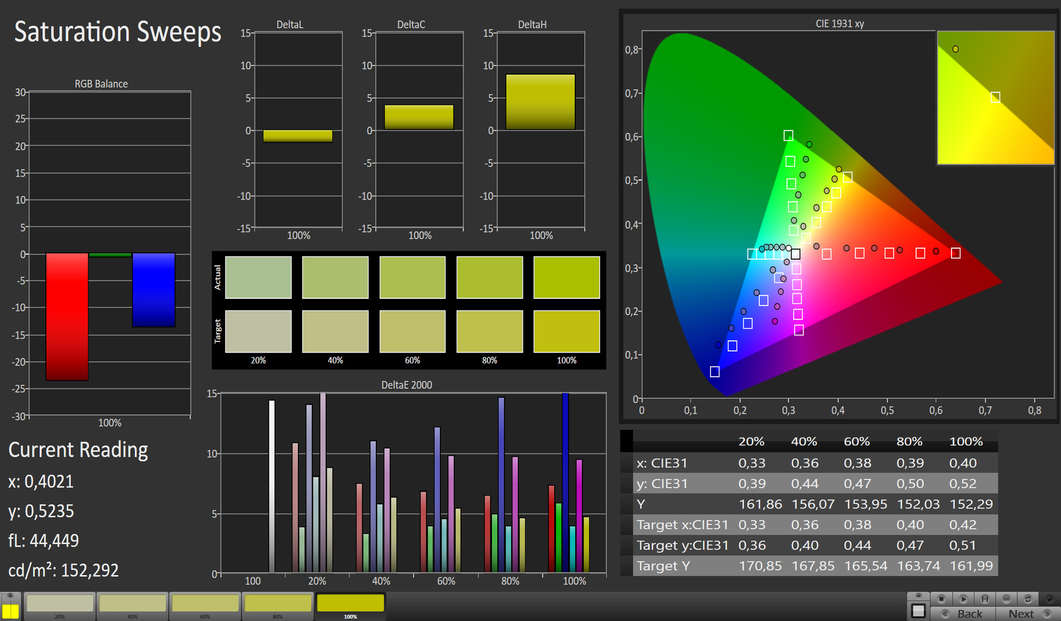Select the 80% saturation swatch in bottom strip
Image resolution: width=1061 pixels, height=621 pixels.
[x=278, y=603]
